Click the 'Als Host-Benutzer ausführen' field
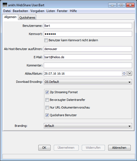 pyautogui.click(x=88, y=49)
